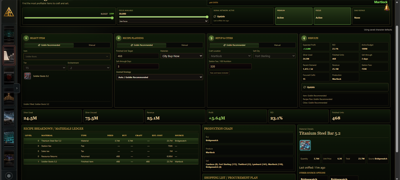The width and height of the screenshot is (400, 180).
Task: Open the Use Focus dropdown
Action: click(x=163, y=21)
